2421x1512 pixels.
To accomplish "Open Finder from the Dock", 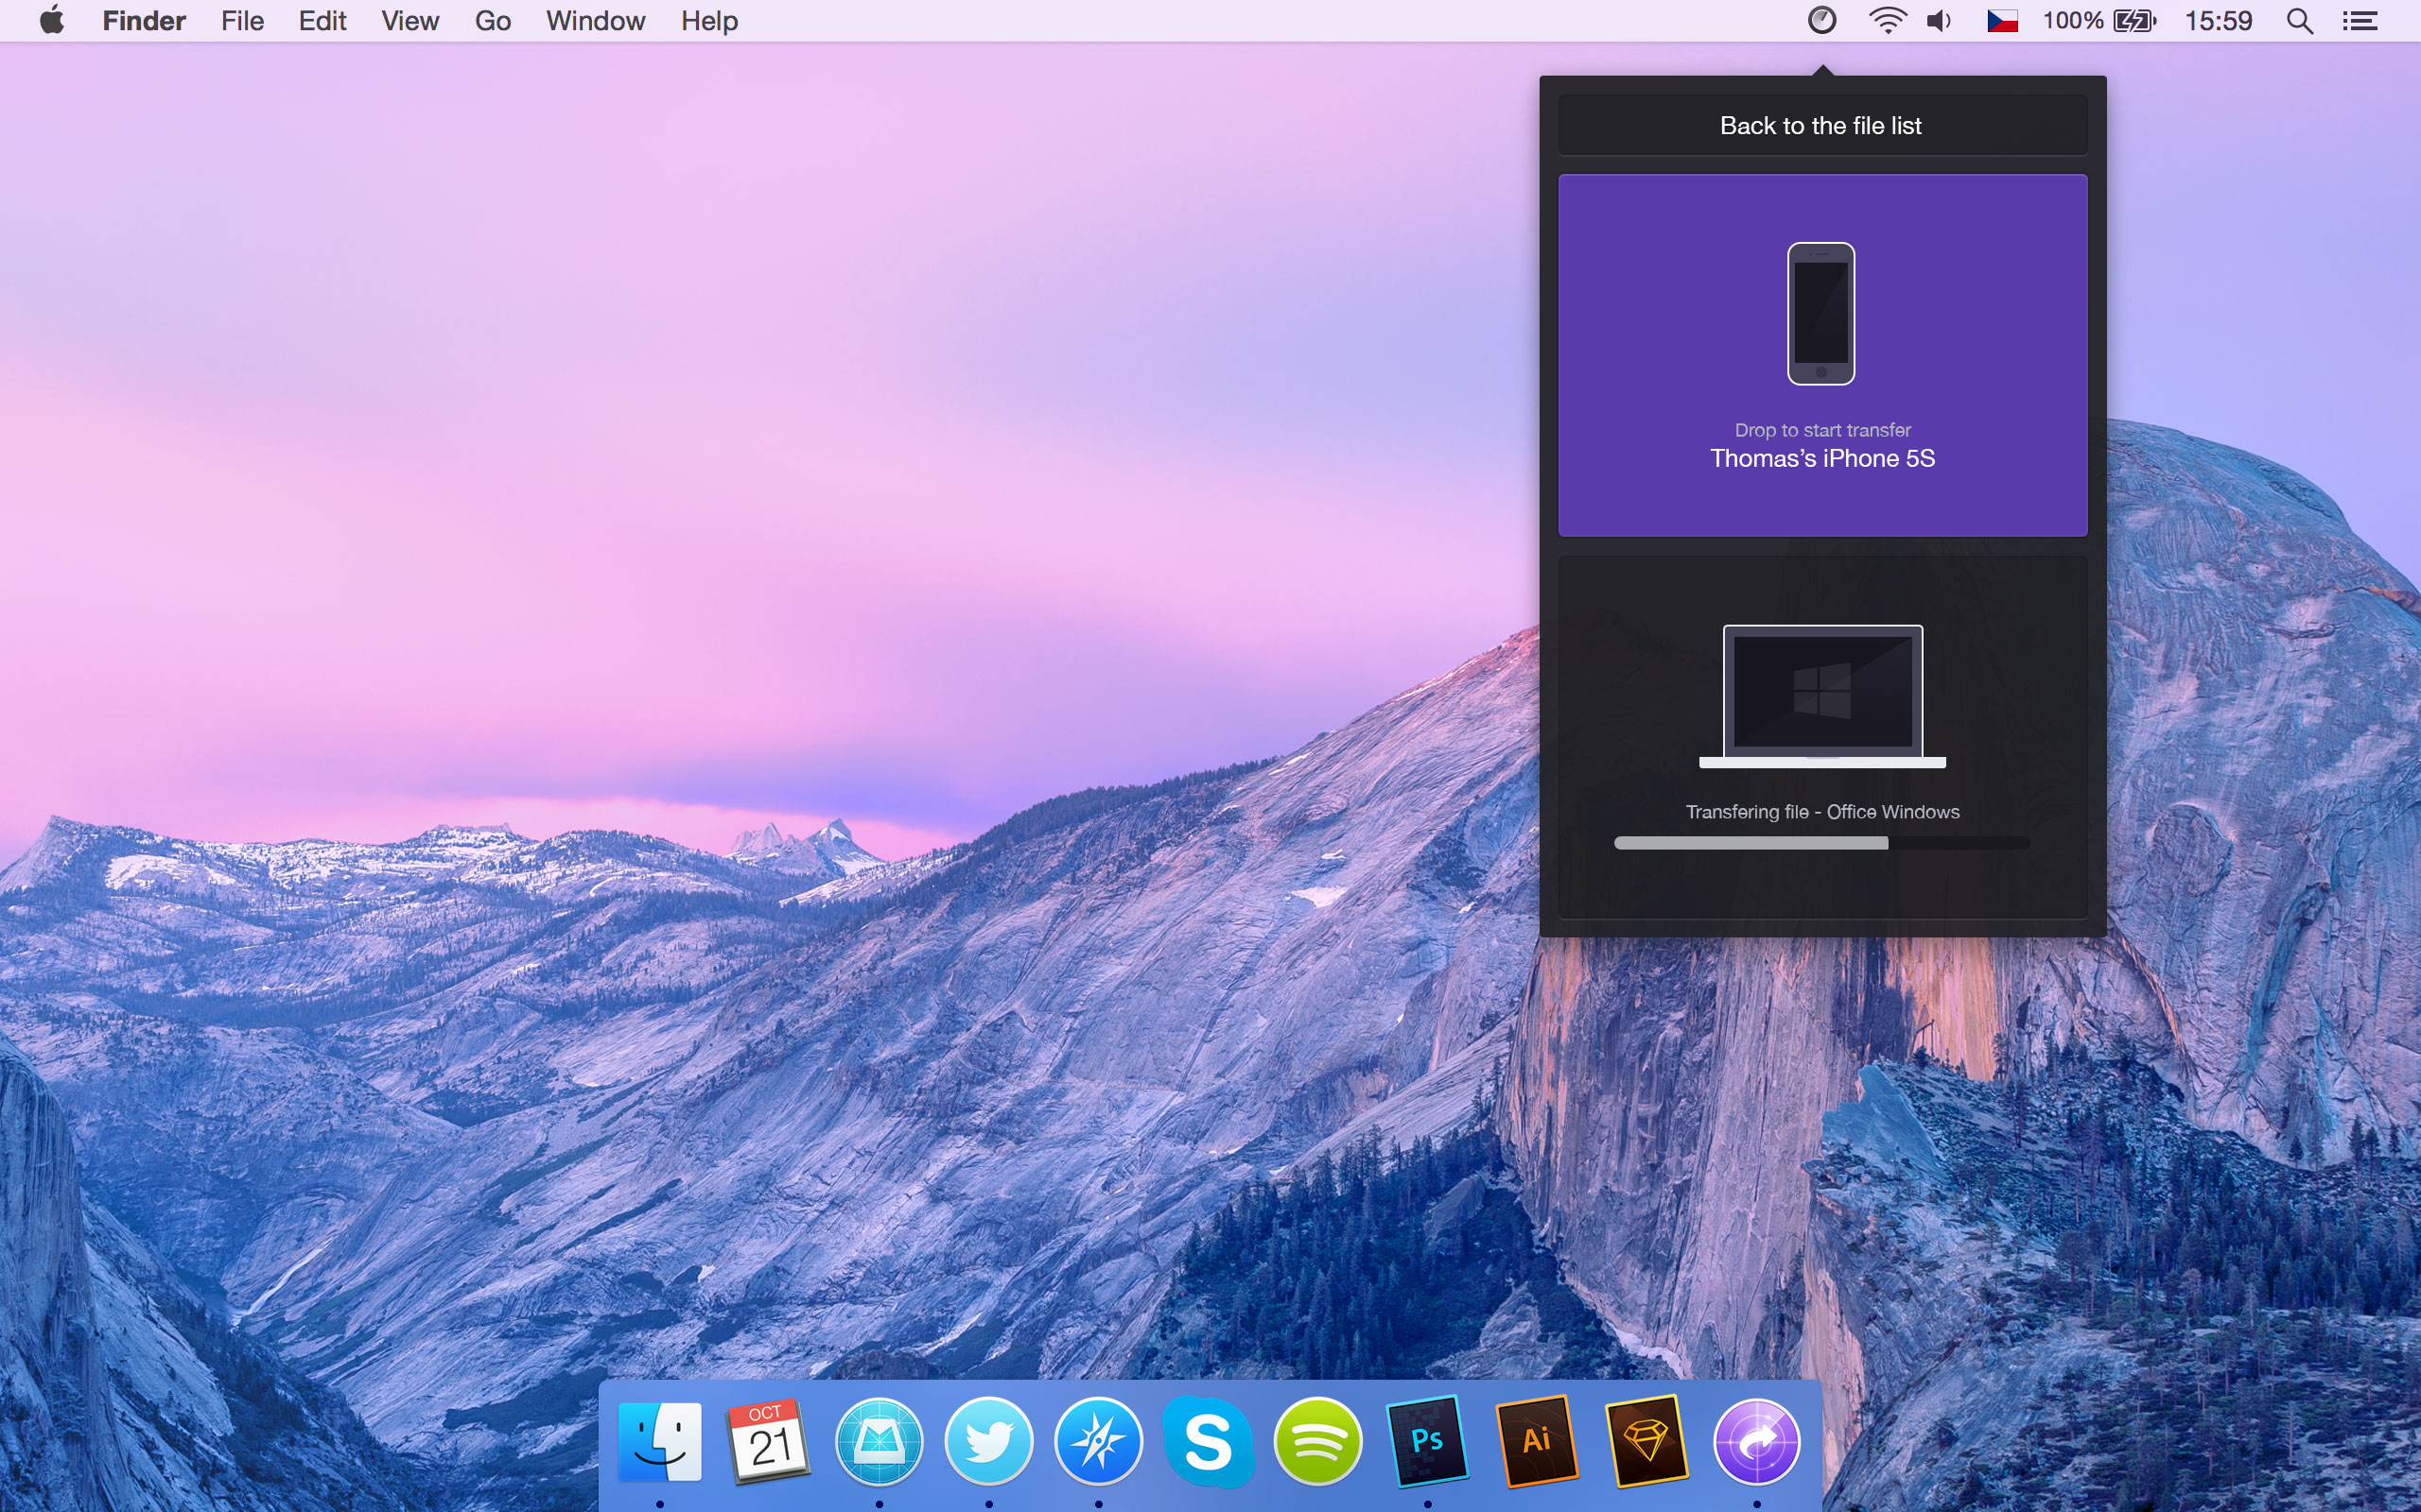I will (x=660, y=1442).
